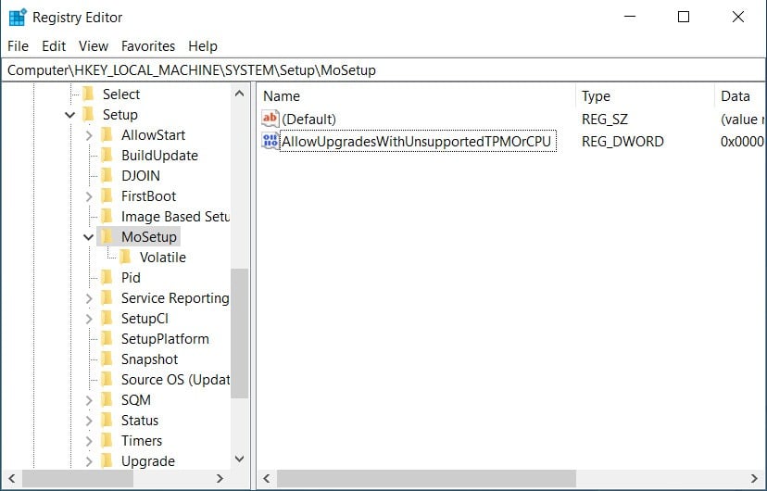
Task: Open the Edit menu
Action: [54, 46]
